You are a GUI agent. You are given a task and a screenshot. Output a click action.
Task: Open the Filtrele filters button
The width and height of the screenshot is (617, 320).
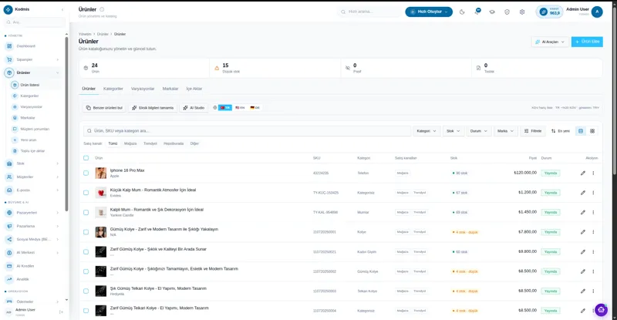(533, 131)
